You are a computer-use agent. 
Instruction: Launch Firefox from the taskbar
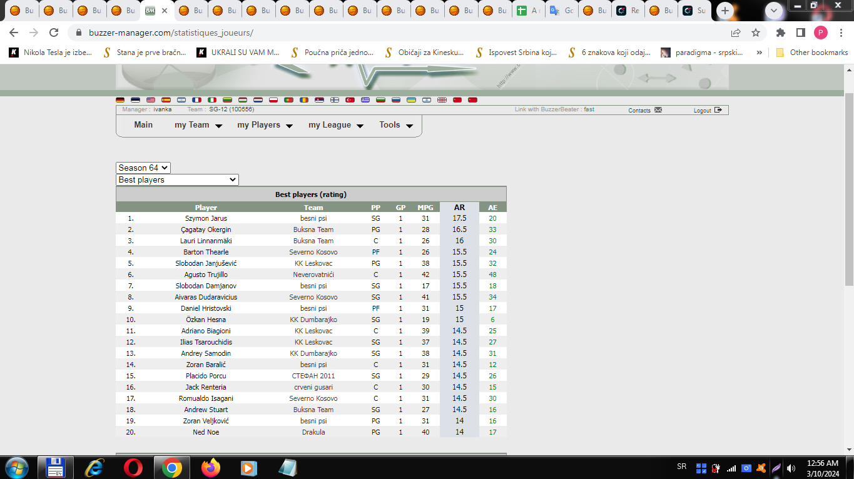point(211,467)
